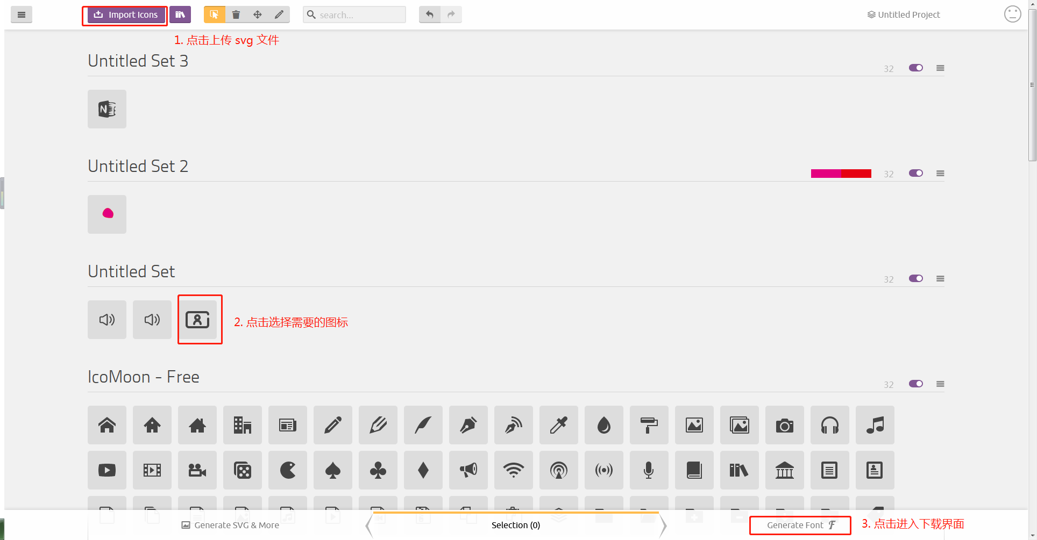Select the paint roller icon
This screenshot has height=540, width=1037.
pyautogui.click(x=649, y=425)
